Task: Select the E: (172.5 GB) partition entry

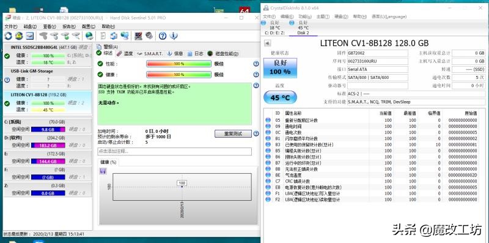Action: pos(48,157)
